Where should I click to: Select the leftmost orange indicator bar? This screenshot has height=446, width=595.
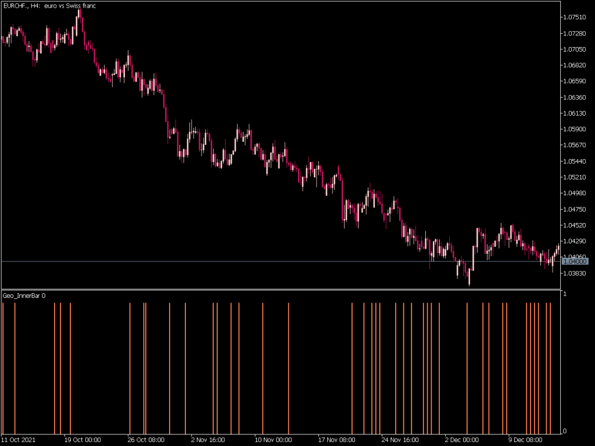pyautogui.click(x=4, y=366)
